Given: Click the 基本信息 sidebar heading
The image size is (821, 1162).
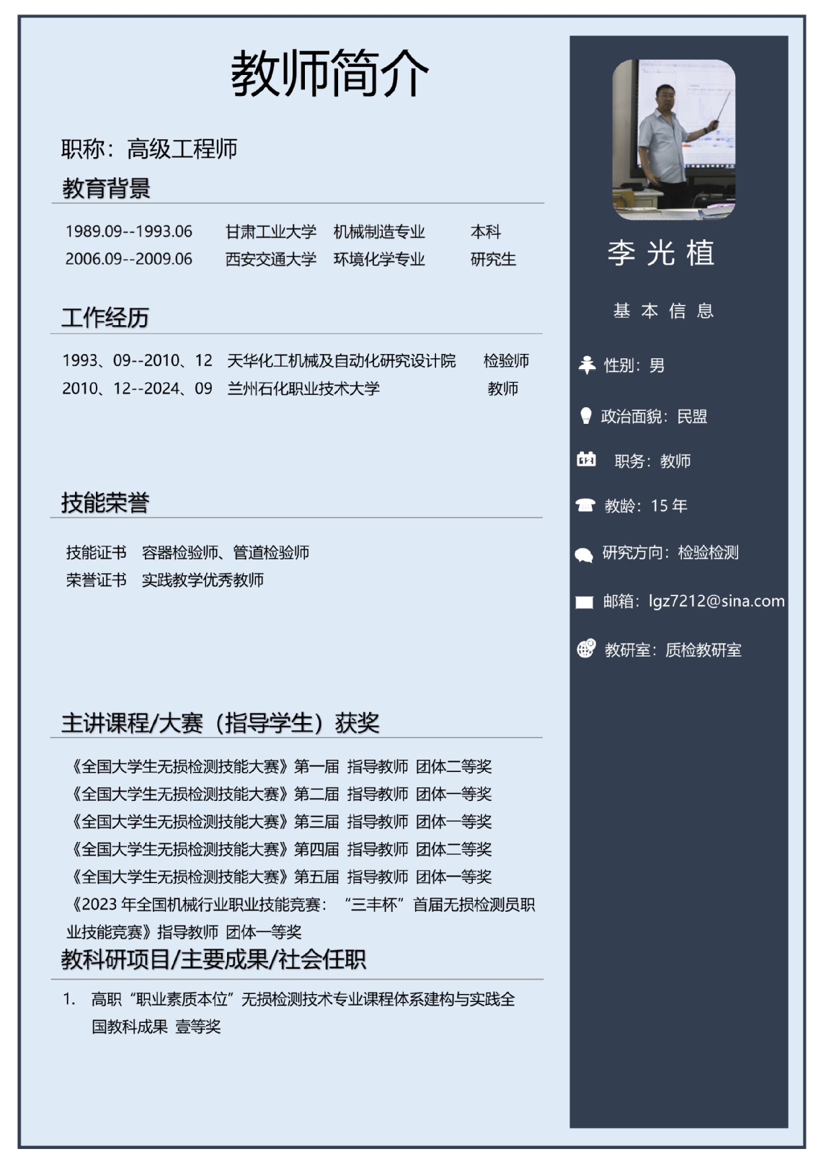Looking at the screenshot, I should tap(663, 311).
